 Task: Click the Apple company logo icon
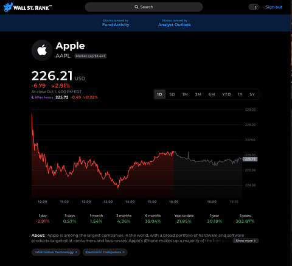click(42, 50)
